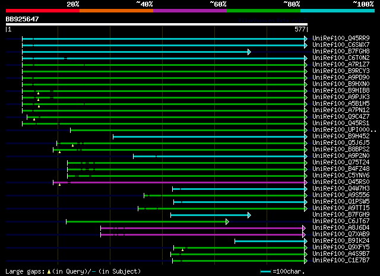This screenshot has width=380, height=276.
Task: Select the UniRef100_B9H452 label
Action: pos(341,137)
